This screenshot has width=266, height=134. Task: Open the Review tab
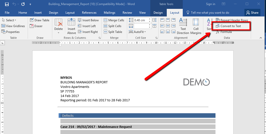pos(127,12)
